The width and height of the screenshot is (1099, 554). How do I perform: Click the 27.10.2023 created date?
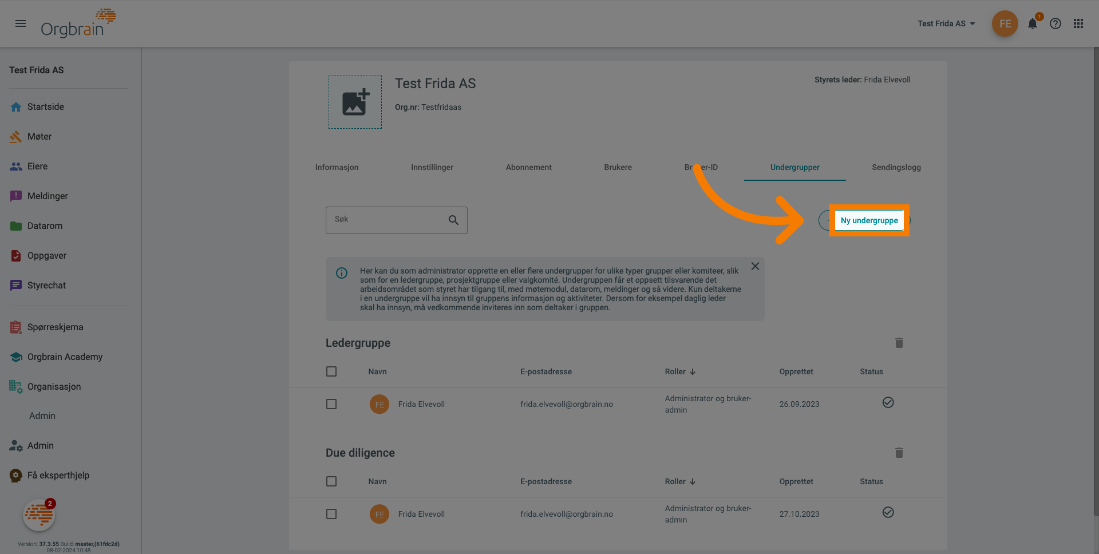tap(799, 515)
